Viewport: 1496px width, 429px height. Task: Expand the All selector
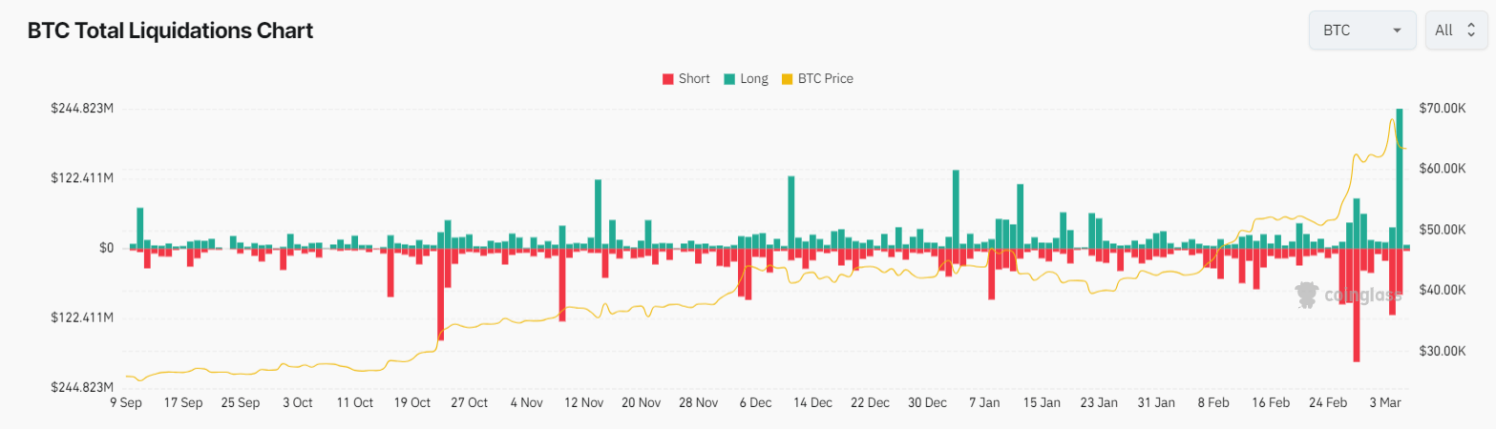tap(1455, 31)
